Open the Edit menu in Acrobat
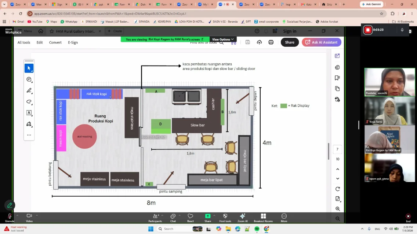Viewport: 417px width, 234px height. point(40,42)
